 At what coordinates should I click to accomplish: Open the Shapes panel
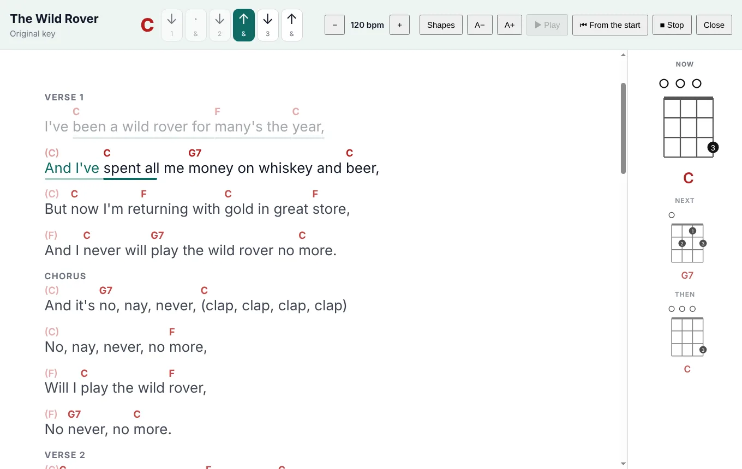[441, 25]
